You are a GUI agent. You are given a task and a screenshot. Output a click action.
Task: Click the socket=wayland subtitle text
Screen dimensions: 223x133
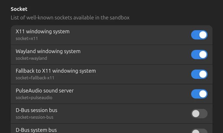pos(31,58)
